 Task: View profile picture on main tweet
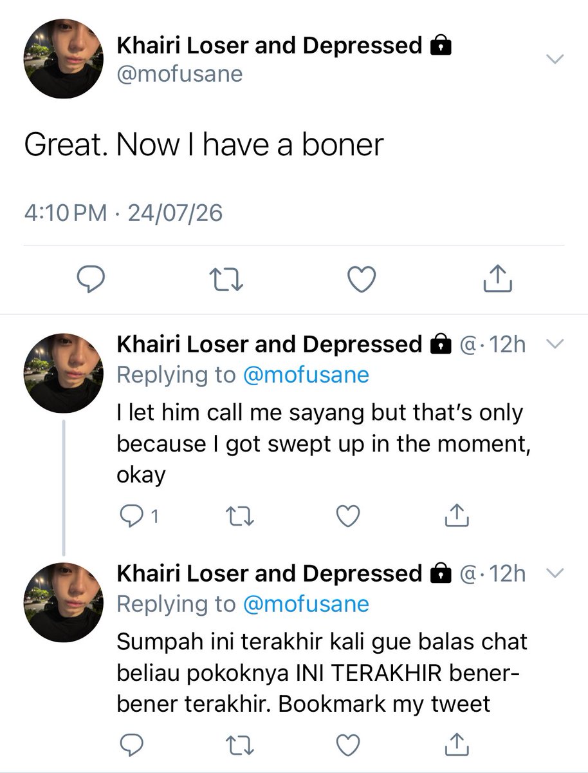pyautogui.click(x=64, y=59)
